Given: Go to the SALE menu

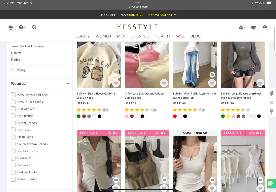Looking at the screenshot, I should (x=180, y=36).
